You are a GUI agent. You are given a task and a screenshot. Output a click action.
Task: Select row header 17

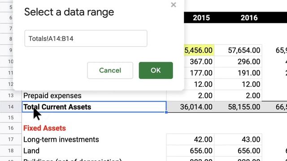(x=11, y=140)
